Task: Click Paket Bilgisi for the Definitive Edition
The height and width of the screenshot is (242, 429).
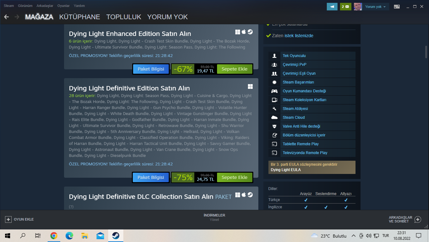Action: (151, 177)
